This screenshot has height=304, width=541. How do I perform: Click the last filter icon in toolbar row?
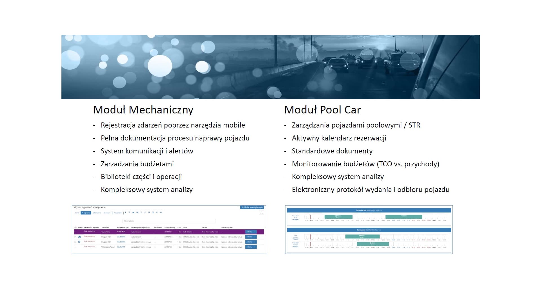point(161,213)
